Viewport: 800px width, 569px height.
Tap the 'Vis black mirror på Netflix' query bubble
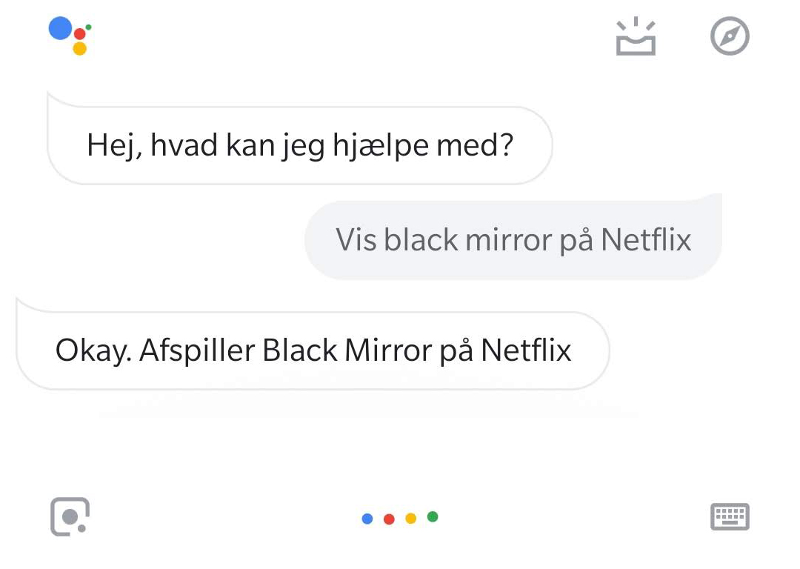click(x=513, y=239)
